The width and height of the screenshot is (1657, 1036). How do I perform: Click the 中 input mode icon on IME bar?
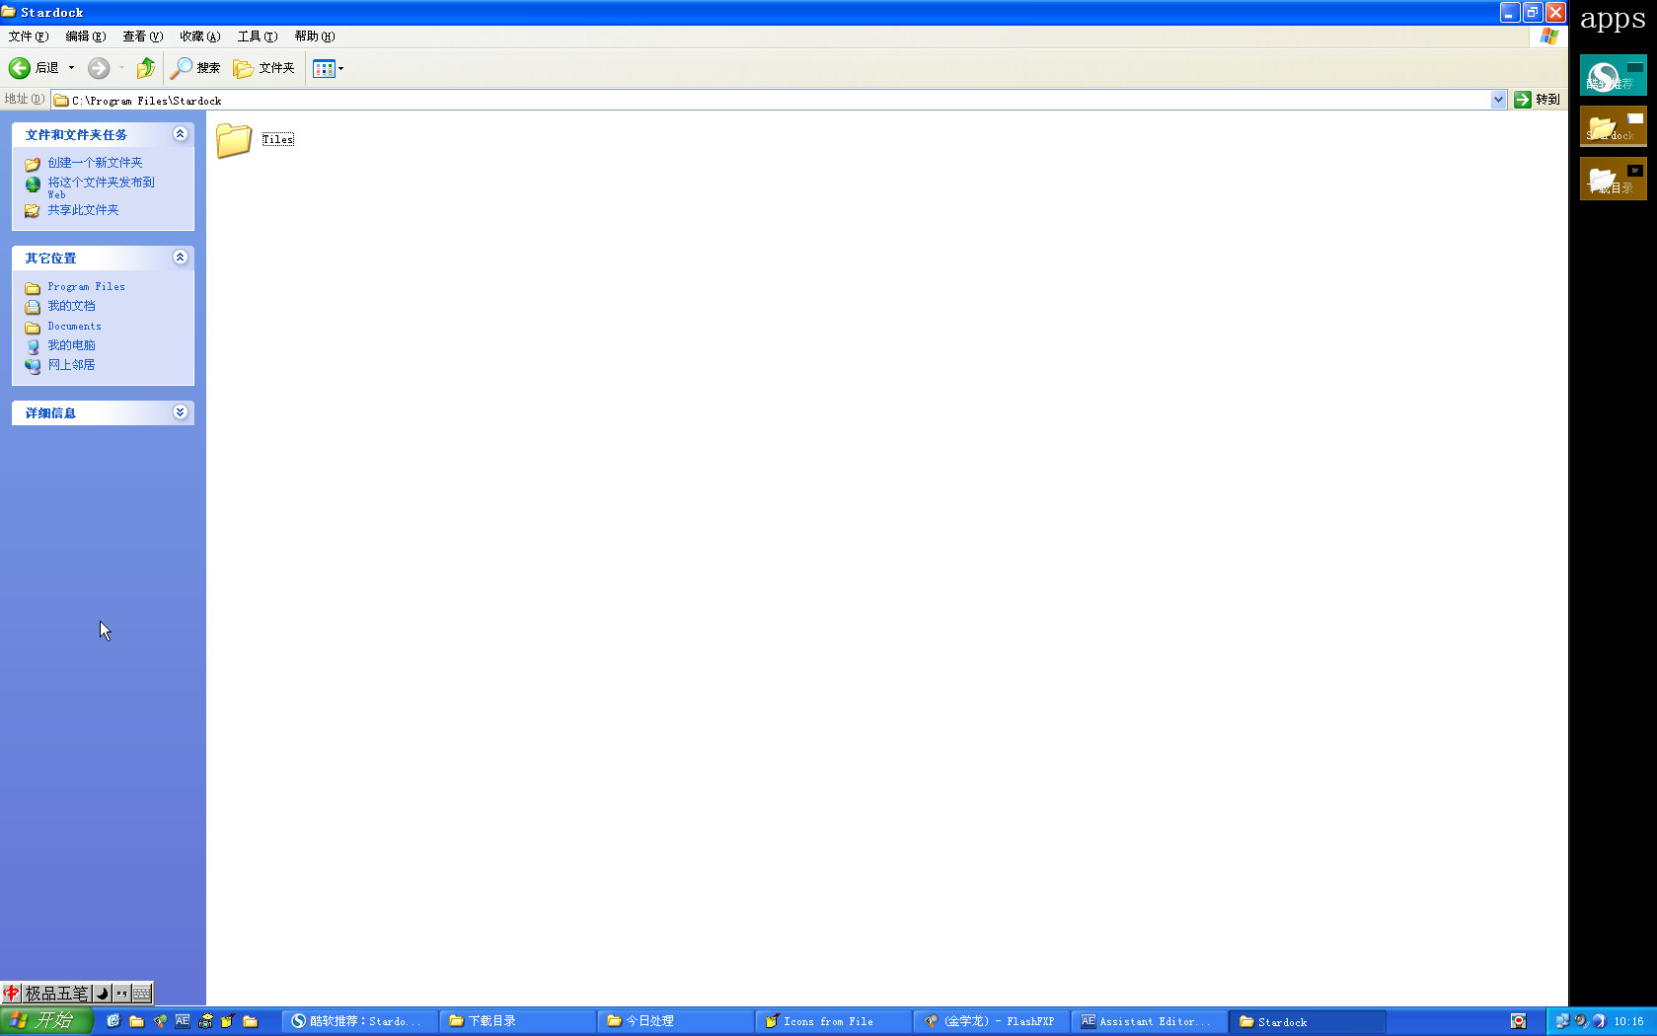coord(11,994)
